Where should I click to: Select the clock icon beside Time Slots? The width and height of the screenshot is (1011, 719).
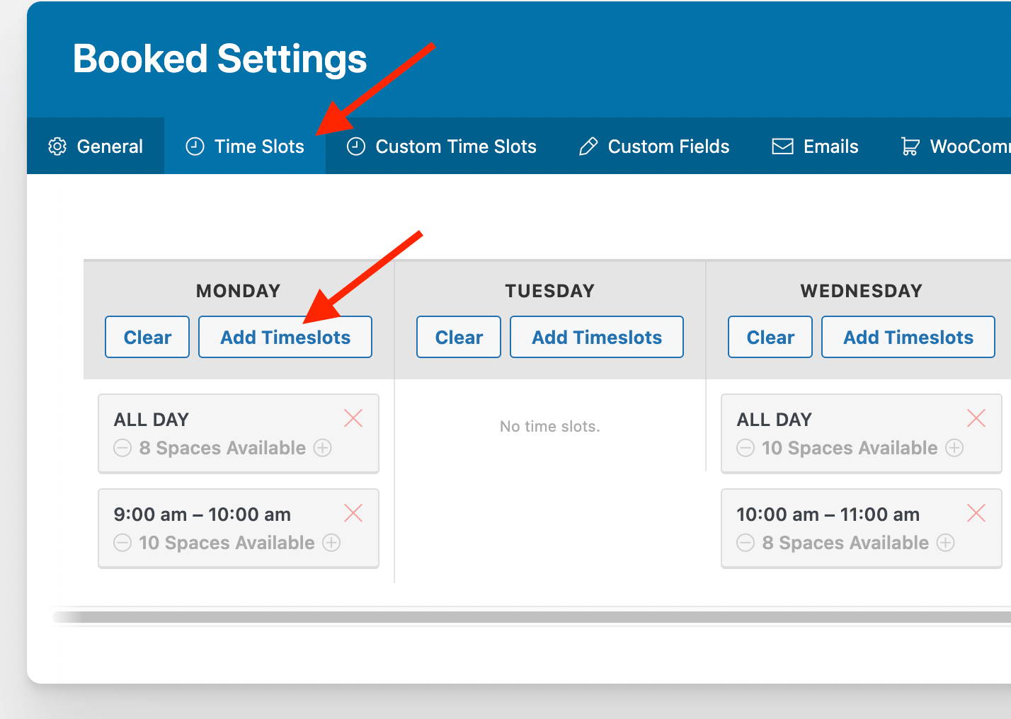click(195, 146)
